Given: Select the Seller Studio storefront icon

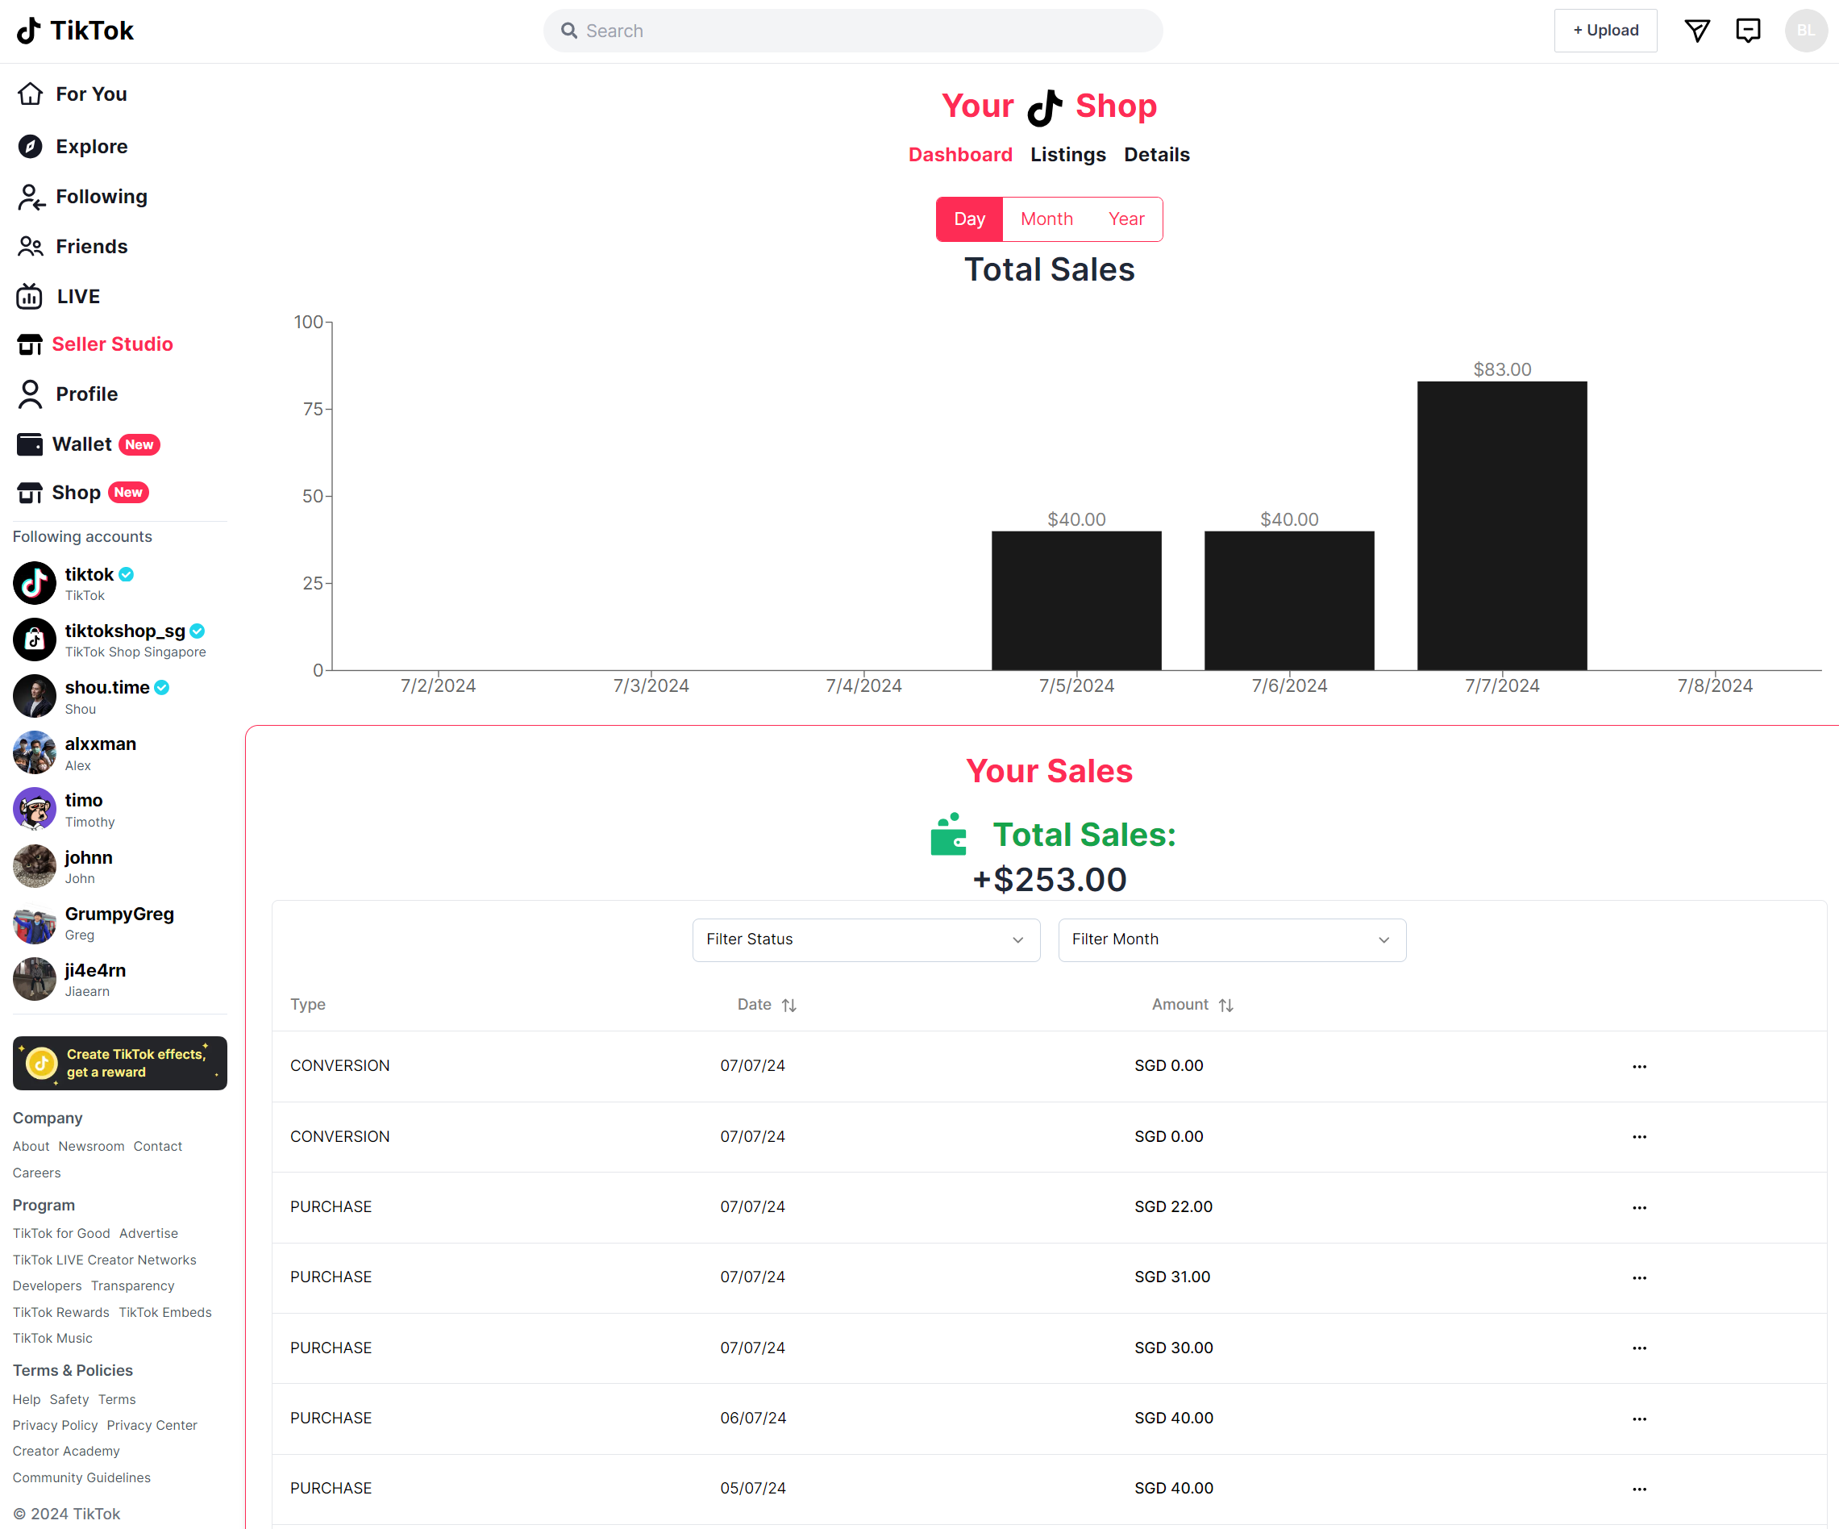Looking at the screenshot, I should [31, 344].
